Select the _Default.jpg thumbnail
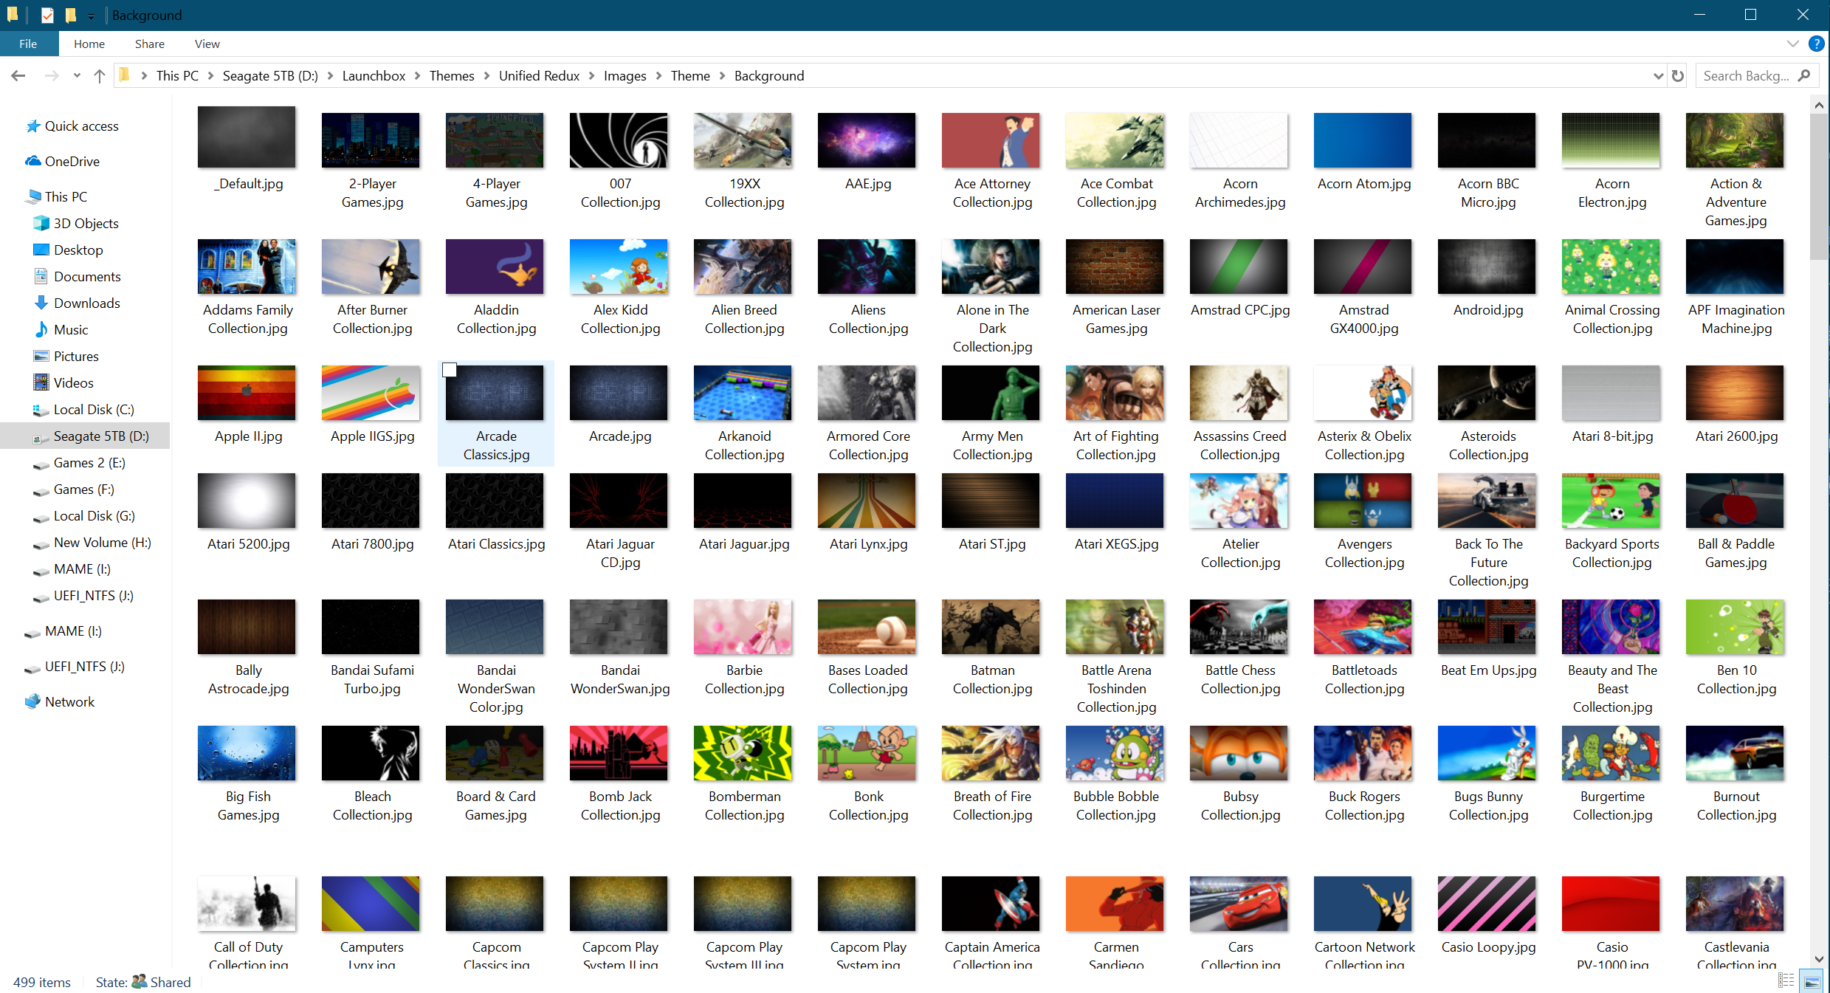This screenshot has height=993, width=1830. (247, 139)
